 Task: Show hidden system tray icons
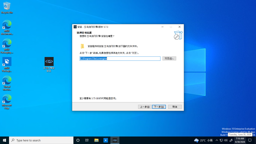point(217,140)
